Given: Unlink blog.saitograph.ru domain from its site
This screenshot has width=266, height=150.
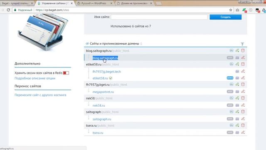Looking at the screenshot, I should (x=243, y=58).
